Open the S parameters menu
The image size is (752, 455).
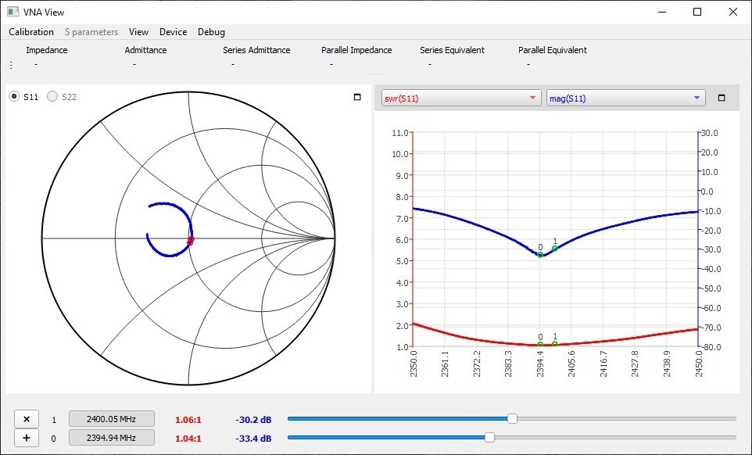click(x=91, y=32)
